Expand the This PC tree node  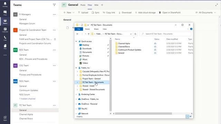pos(76,109)
